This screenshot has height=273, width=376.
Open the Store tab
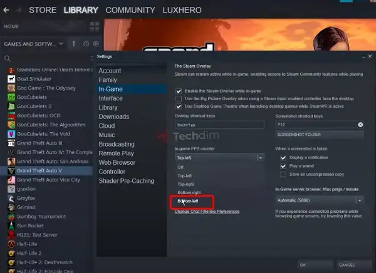tap(43, 10)
